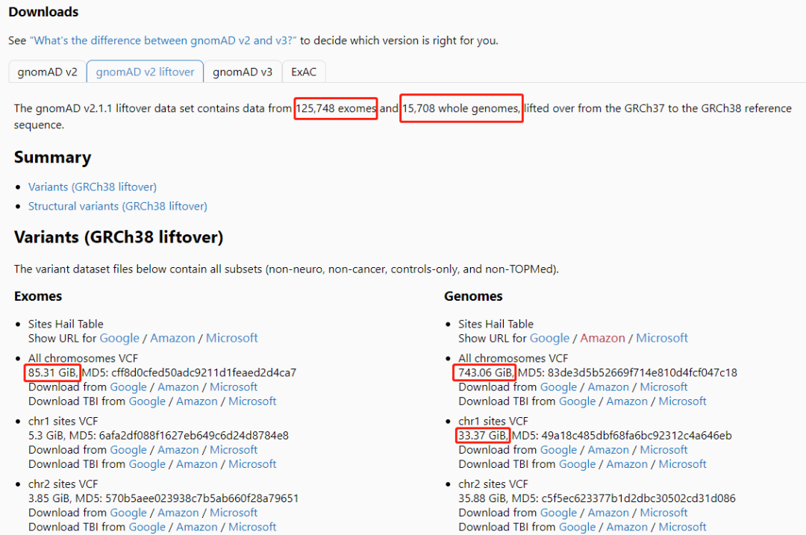This screenshot has height=535, width=806.
Task: Download Exomes chr1 sites VCF from Microsoft
Action: [x=234, y=450]
